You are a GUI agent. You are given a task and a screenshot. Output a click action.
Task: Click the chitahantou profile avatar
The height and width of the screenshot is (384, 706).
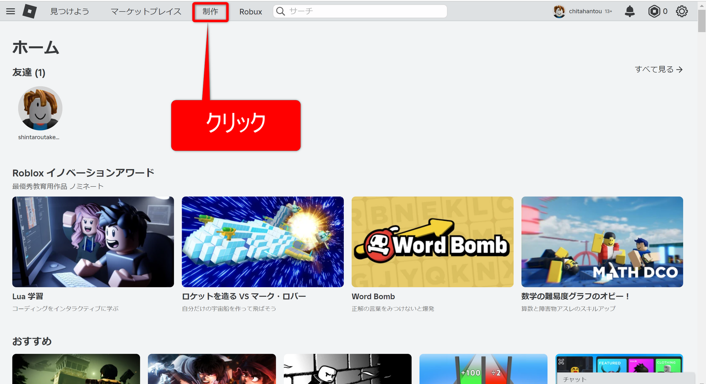point(559,11)
